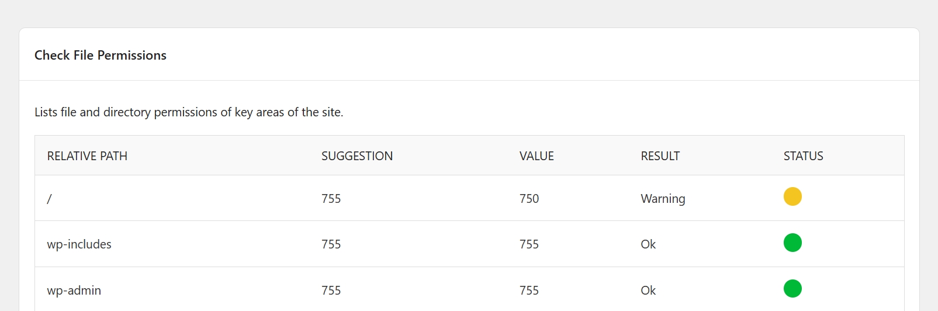Click the Ok result for wp-admin
The image size is (938, 311).
(648, 291)
